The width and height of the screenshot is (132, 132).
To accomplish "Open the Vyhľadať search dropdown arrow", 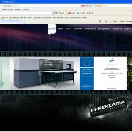I will (65, 13).
